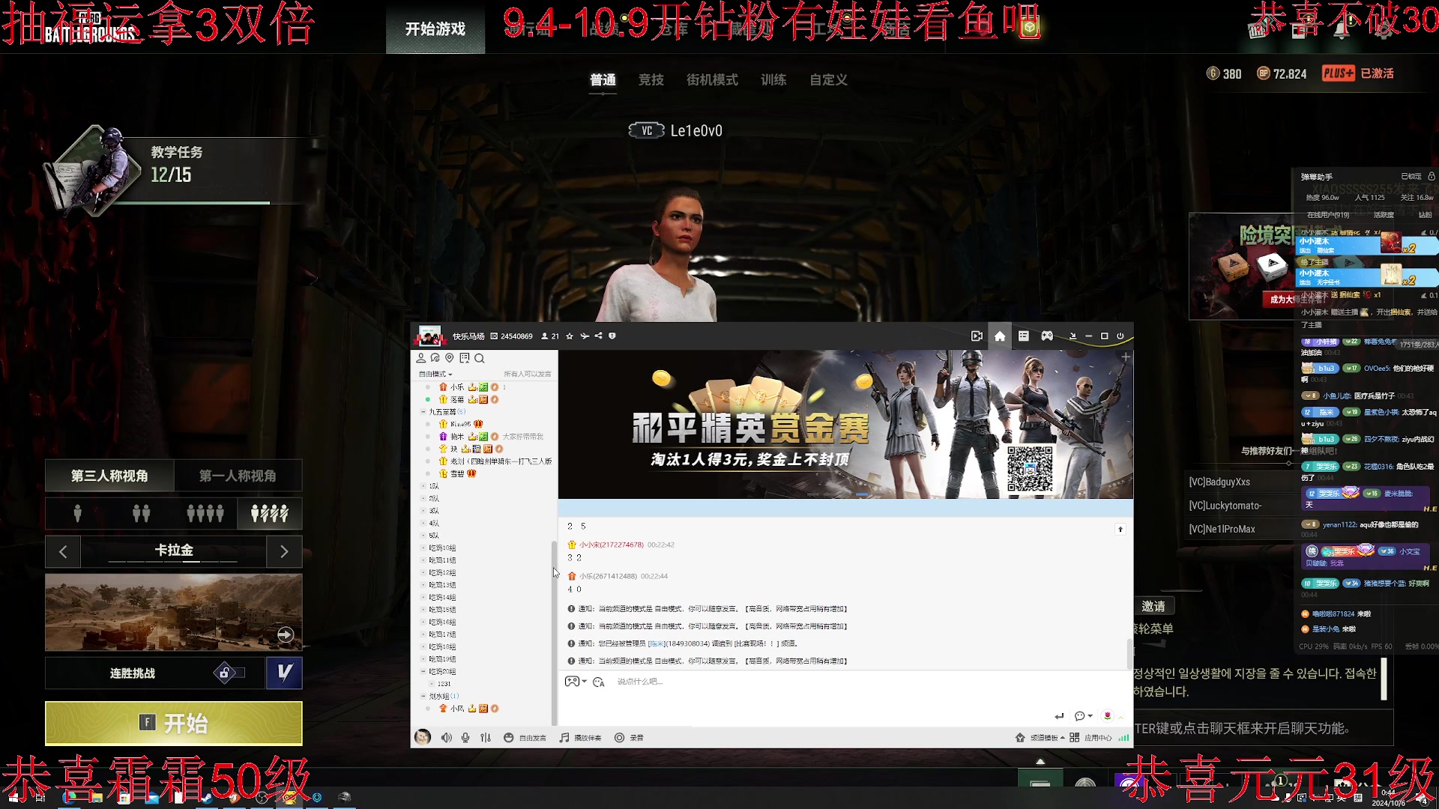Viewport: 1439px width, 809px height.
Task: Share the channel using the share icon
Action: (x=598, y=336)
